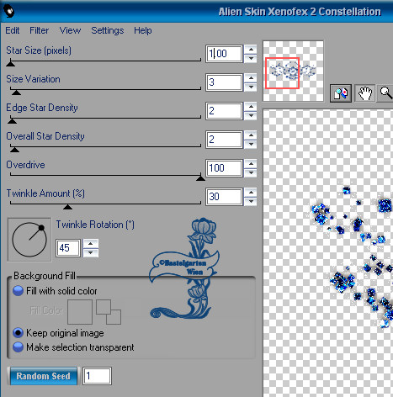Click the Twinkle Rotation angle dial
The width and height of the screenshot is (393, 397).
click(x=29, y=240)
